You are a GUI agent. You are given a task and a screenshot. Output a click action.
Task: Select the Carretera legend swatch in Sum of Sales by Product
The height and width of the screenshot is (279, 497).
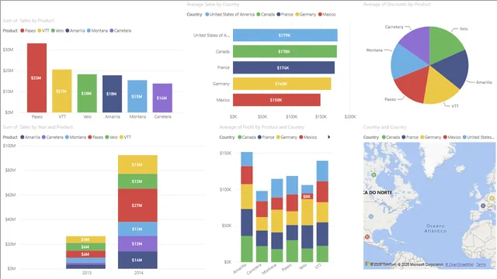point(111,31)
